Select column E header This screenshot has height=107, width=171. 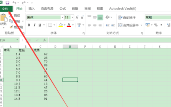coord(70,46)
